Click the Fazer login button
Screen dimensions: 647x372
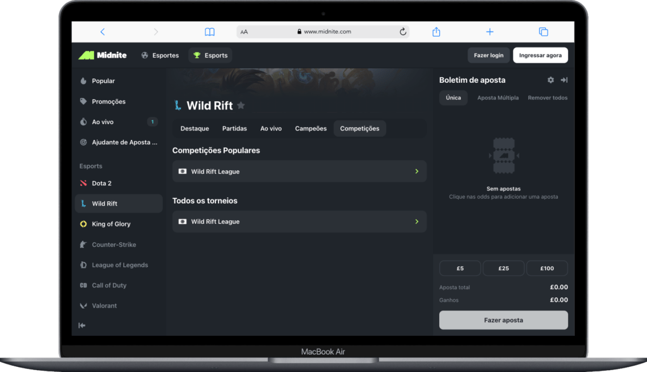point(488,56)
